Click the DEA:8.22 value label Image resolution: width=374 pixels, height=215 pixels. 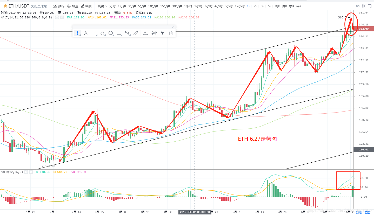click(x=60, y=172)
